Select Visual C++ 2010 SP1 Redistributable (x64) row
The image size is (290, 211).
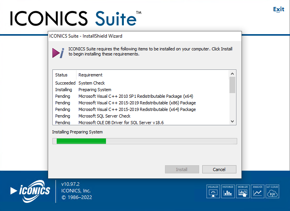tap(141, 96)
